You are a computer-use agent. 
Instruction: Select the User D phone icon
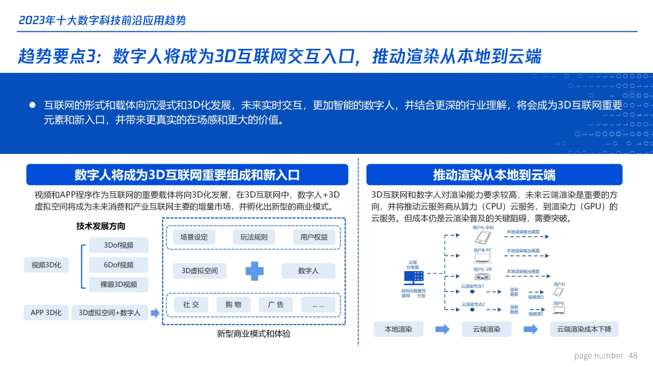click(x=558, y=292)
